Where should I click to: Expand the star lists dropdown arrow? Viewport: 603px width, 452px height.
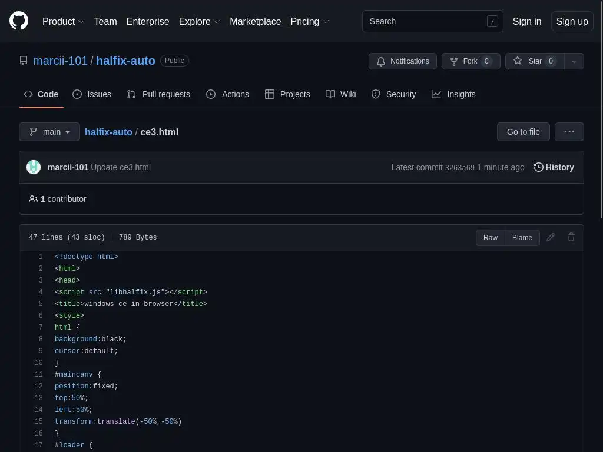click(574, 61)
